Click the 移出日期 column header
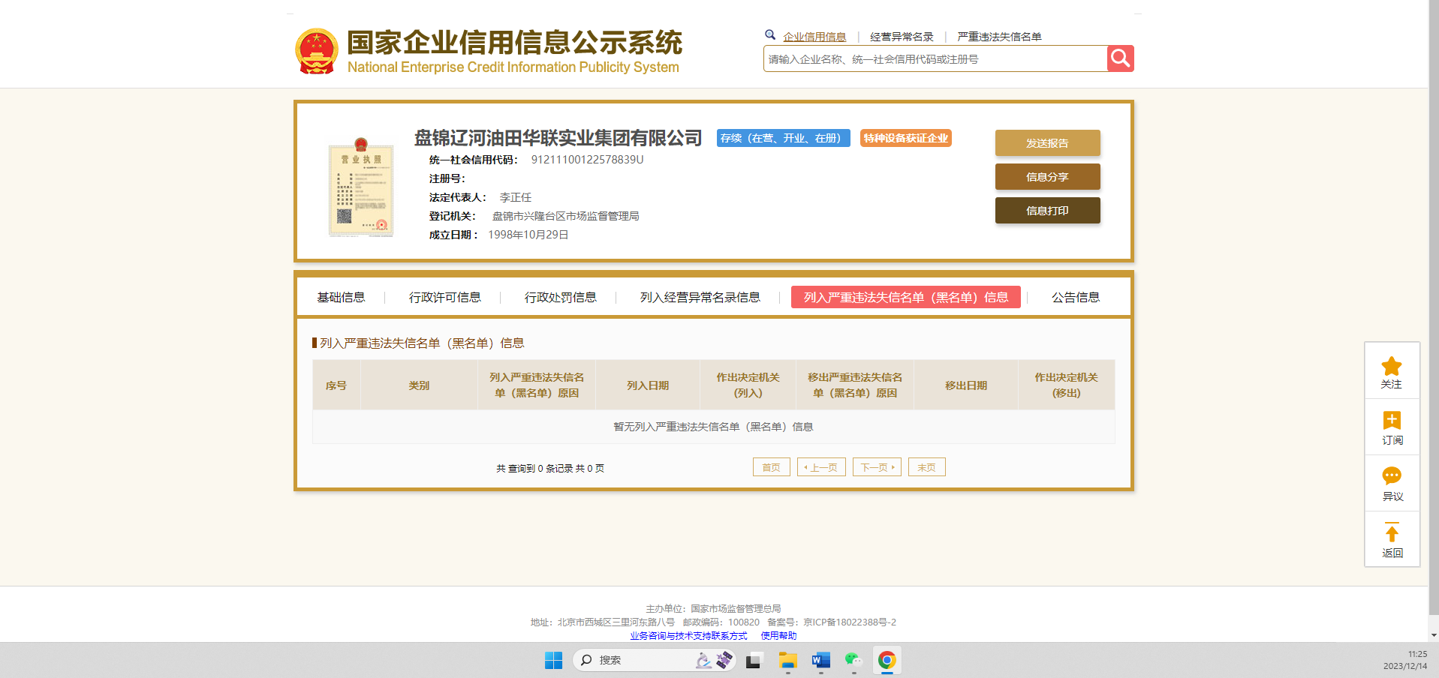Image resolution: width=1439 pixels, height=678 pixels. tap(966, 385)
